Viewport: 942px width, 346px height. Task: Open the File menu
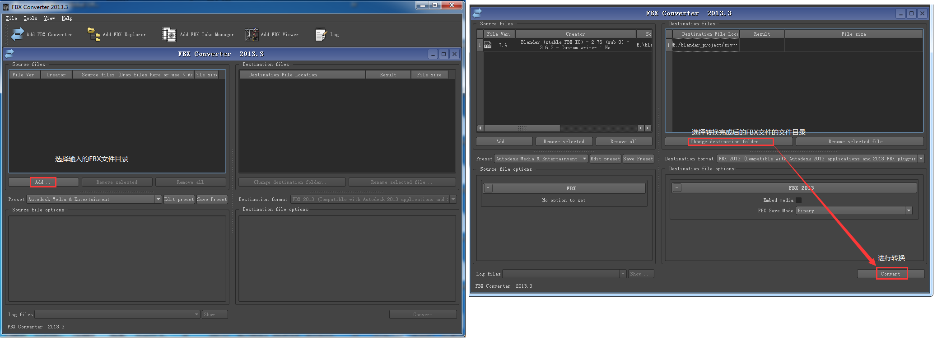tap(12, 19)
